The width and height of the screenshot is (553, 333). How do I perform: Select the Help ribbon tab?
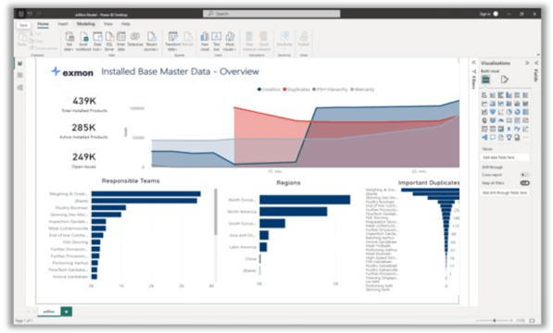pos(126,24)
